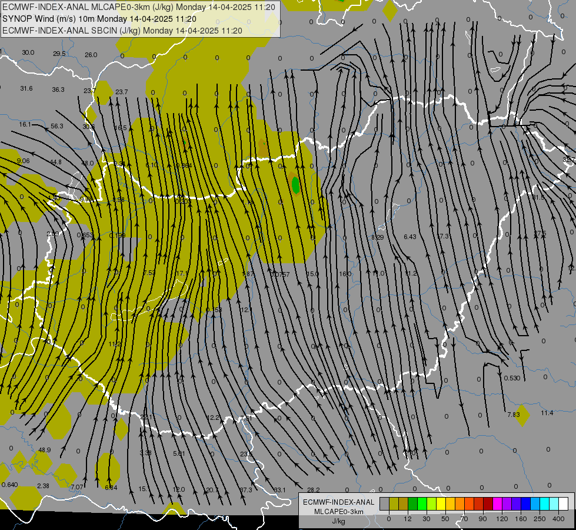Click the map value 2.38

click(x=43, y=486)
